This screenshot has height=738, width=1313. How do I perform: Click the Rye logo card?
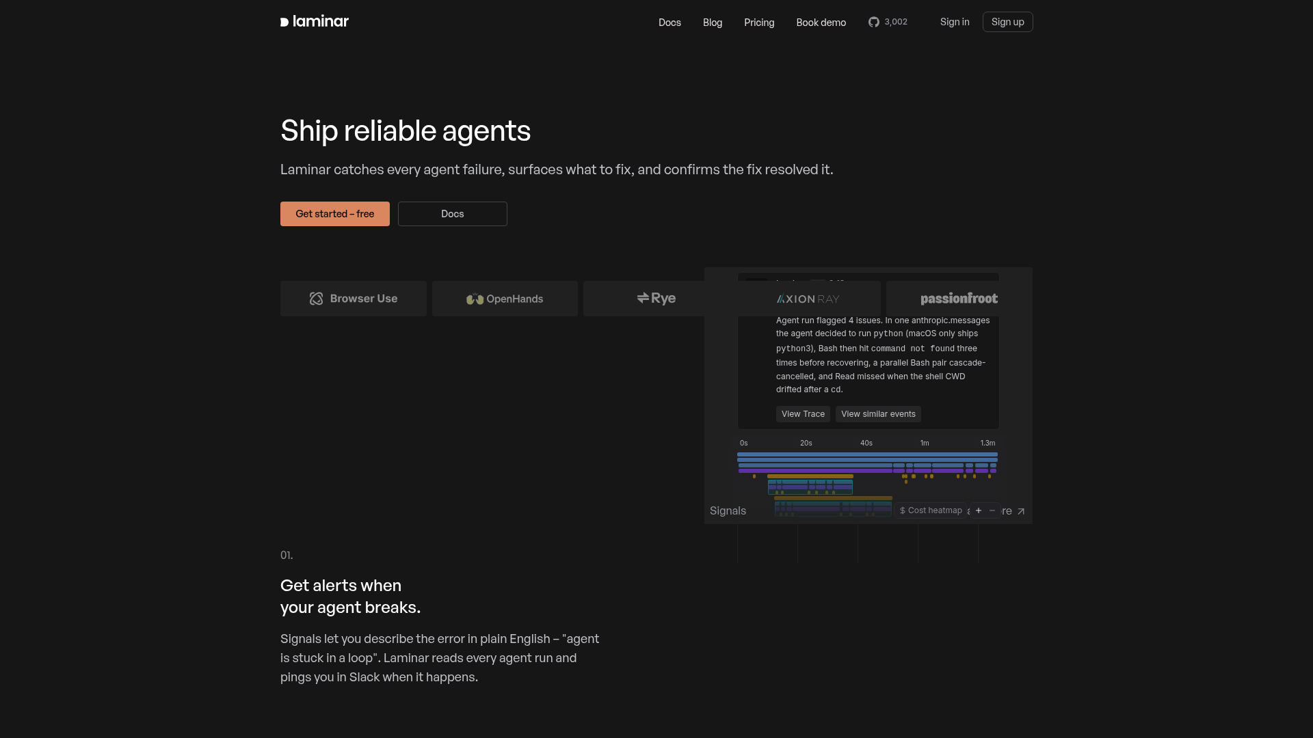(x=656, y=299)
